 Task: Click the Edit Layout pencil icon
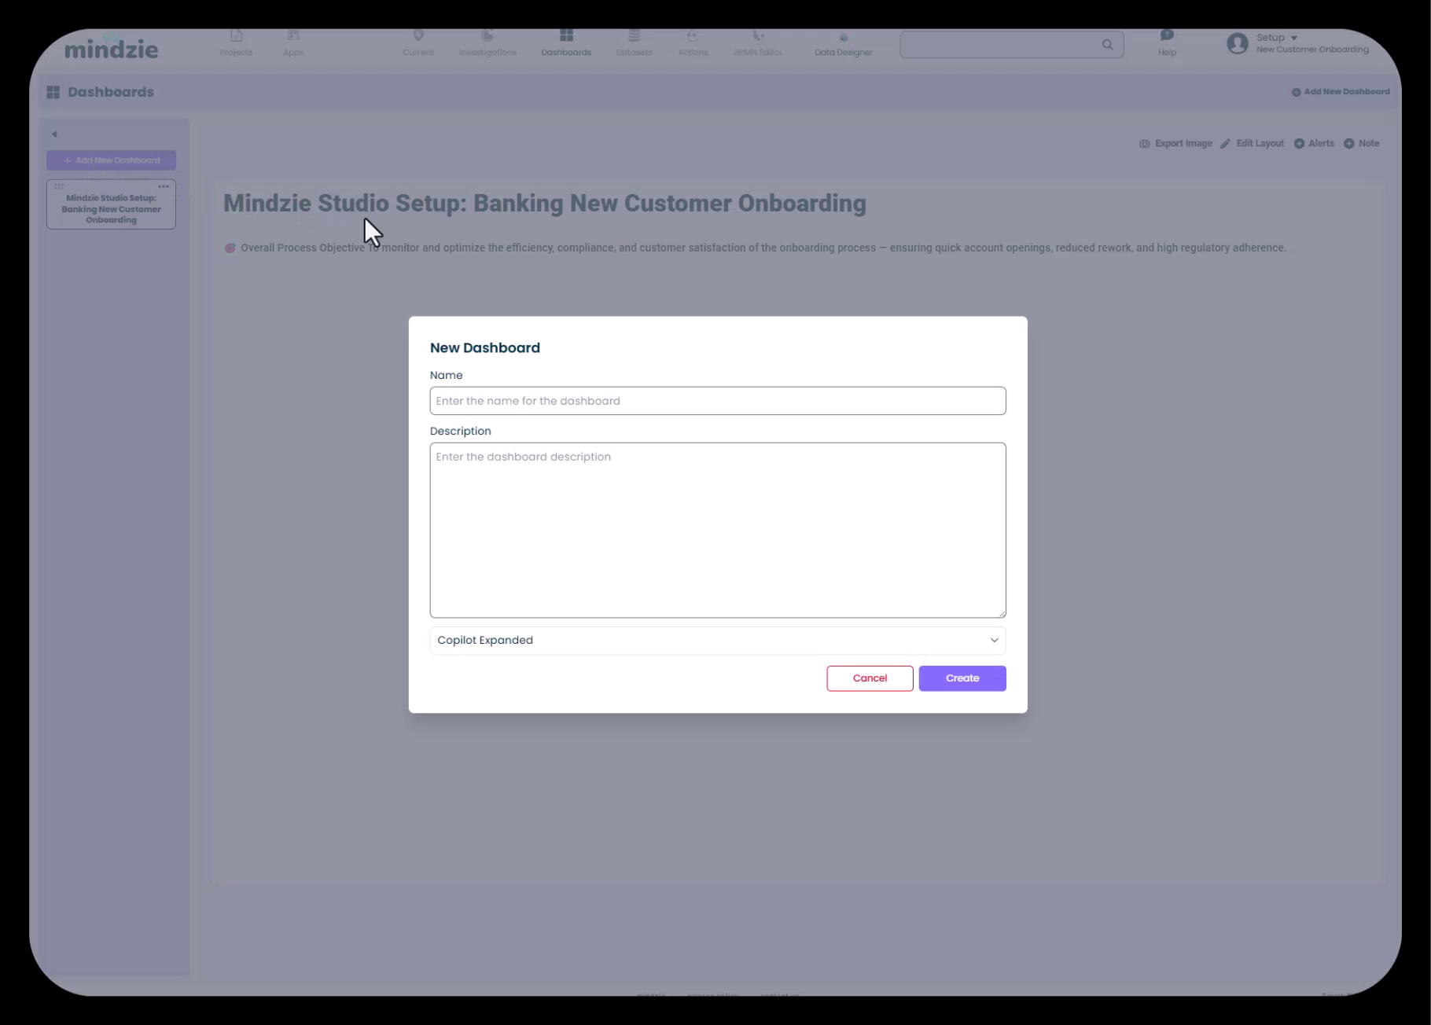point(1226,144)
